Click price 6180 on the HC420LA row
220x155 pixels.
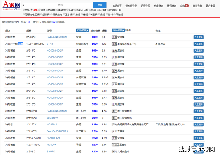tap(95, 124)
